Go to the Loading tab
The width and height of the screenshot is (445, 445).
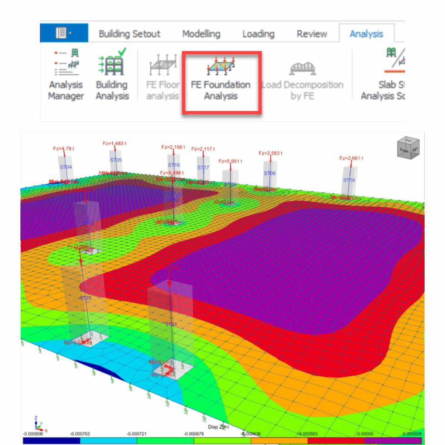[x=258, y=34]
